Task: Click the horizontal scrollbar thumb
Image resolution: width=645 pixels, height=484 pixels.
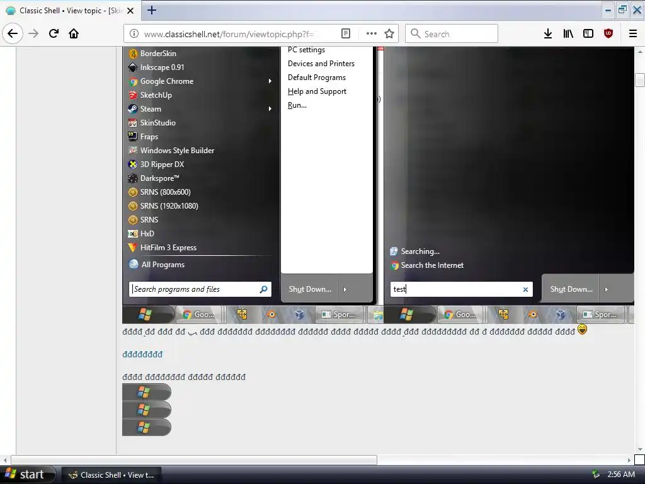Action: [194, 459]
